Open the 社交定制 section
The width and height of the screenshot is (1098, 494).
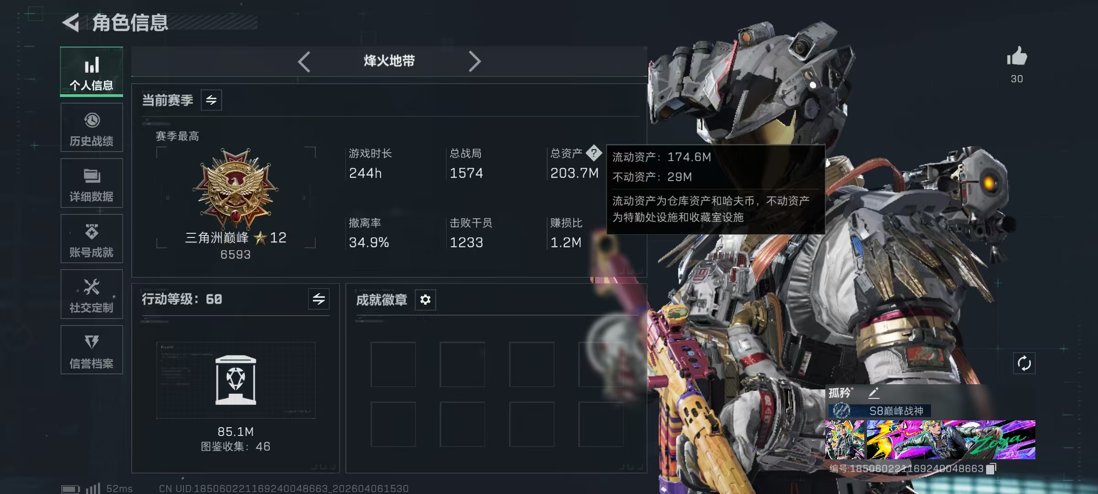(91, 294)
